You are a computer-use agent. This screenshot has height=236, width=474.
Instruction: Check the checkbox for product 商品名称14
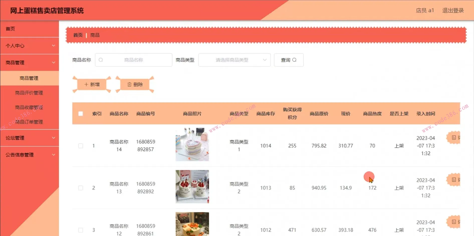click(x=80, y=146)
